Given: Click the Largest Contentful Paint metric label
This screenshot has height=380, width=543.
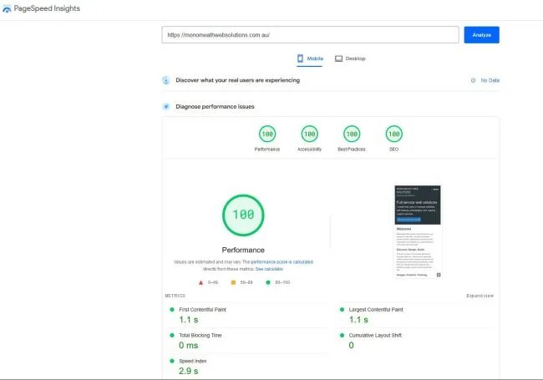Looking at the screenshot, I should (x=376, y=309).
